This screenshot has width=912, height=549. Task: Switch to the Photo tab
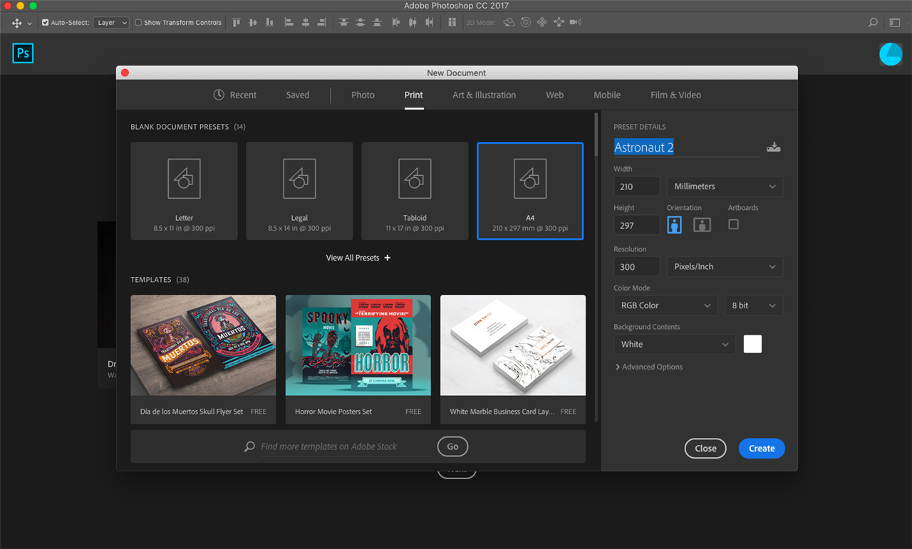click(x=363, y=95)
